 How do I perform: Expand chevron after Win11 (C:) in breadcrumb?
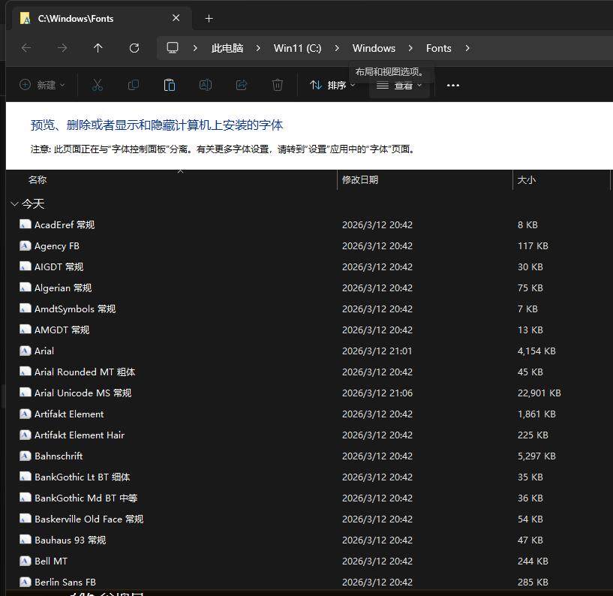(337, 48)
